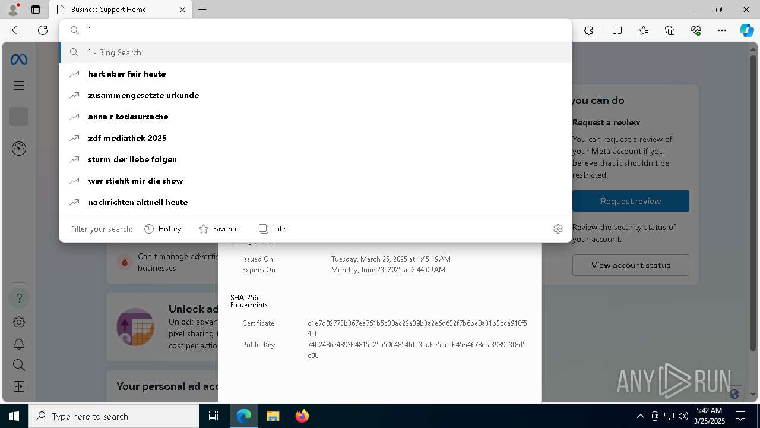The height and width of the screenshot is (428, 760).
Task: Open the Edge profile avatar
Action: pyautogui.click(x=13, y=10)
